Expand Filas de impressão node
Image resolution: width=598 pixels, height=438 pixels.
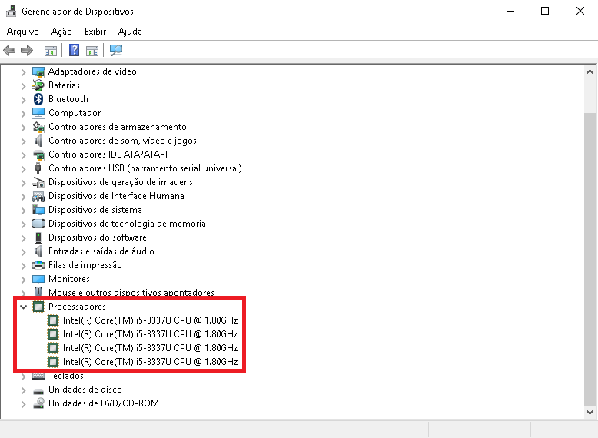(23, 266)
